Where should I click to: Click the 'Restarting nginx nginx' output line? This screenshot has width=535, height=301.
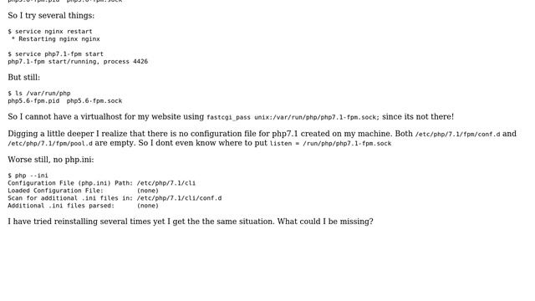56,39
